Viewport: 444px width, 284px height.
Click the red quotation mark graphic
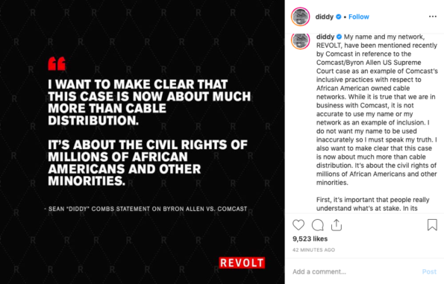coord(57,63)
